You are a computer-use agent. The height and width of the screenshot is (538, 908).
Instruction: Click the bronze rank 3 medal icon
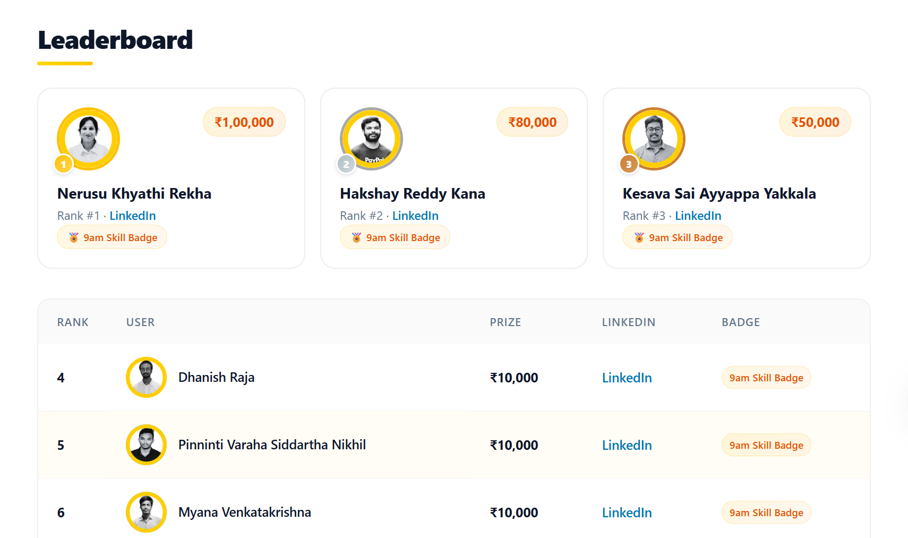[x=629, y=164]
